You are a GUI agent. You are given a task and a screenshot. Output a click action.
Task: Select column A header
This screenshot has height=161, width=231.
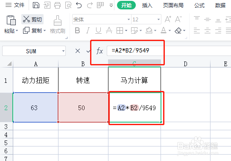(35, 64)
